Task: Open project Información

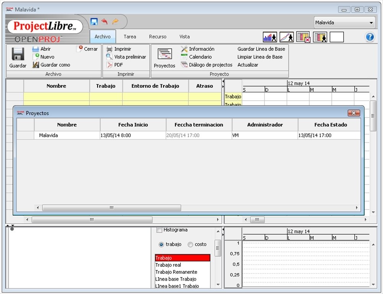Action: pos(198,49)
